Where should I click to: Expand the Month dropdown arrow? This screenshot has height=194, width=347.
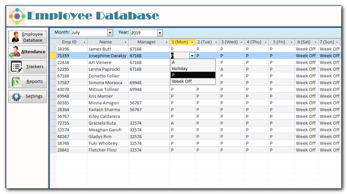tap(110, 33)
